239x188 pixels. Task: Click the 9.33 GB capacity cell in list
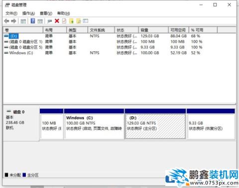148,47
